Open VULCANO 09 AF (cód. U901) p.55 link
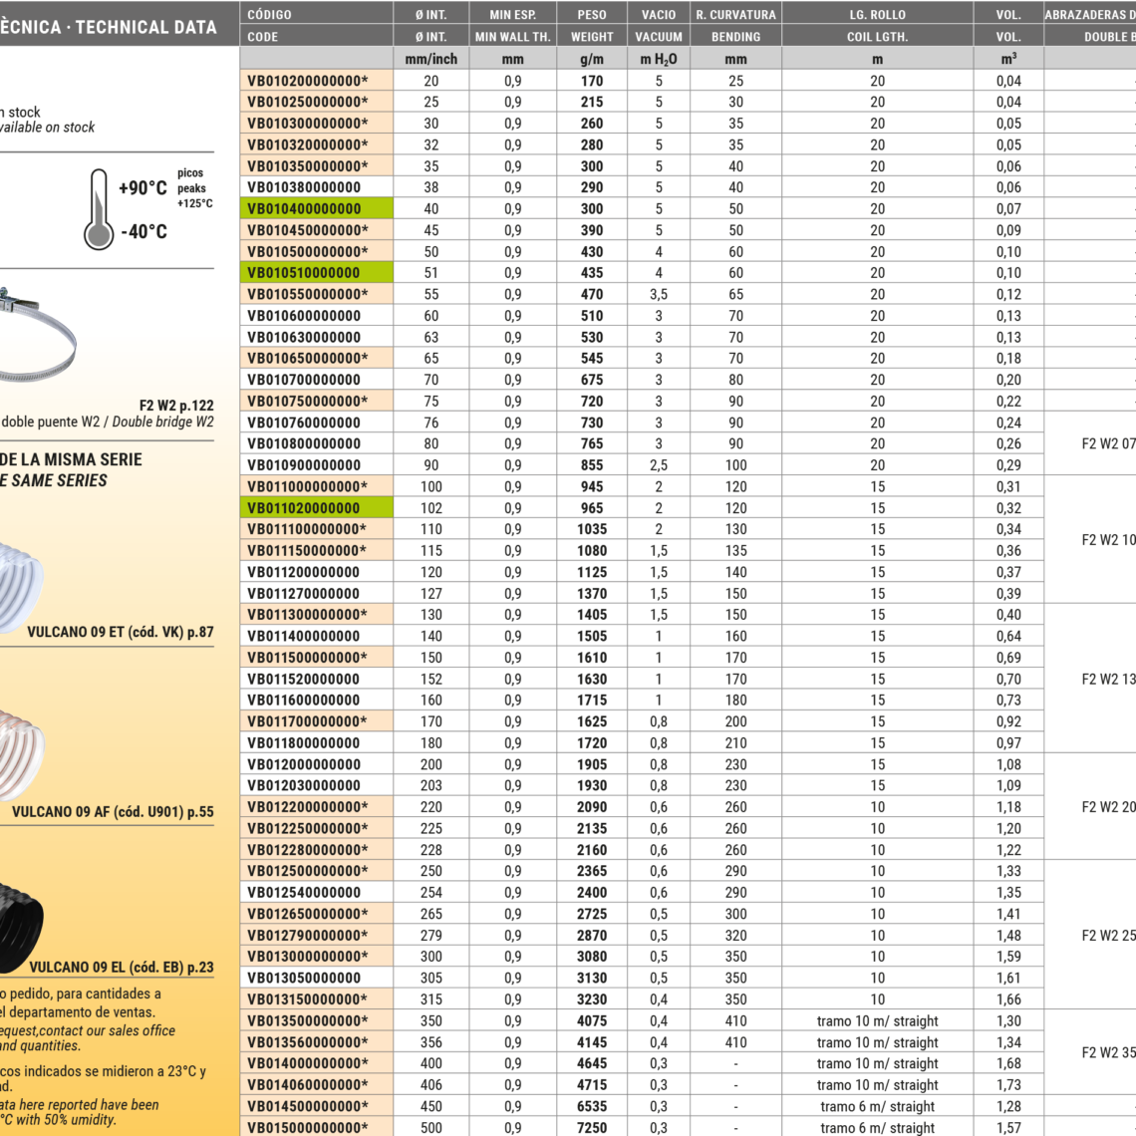Image resolution: width=1136 pixels, height=1136 pixels. 113,812
